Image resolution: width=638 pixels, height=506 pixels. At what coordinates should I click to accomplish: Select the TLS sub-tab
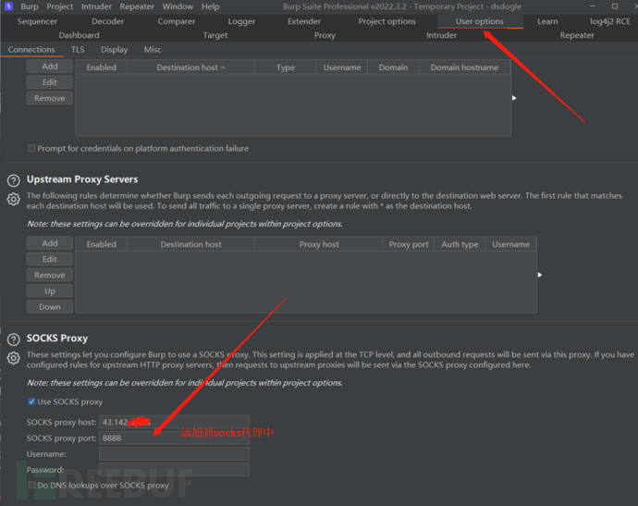point(78,50)
